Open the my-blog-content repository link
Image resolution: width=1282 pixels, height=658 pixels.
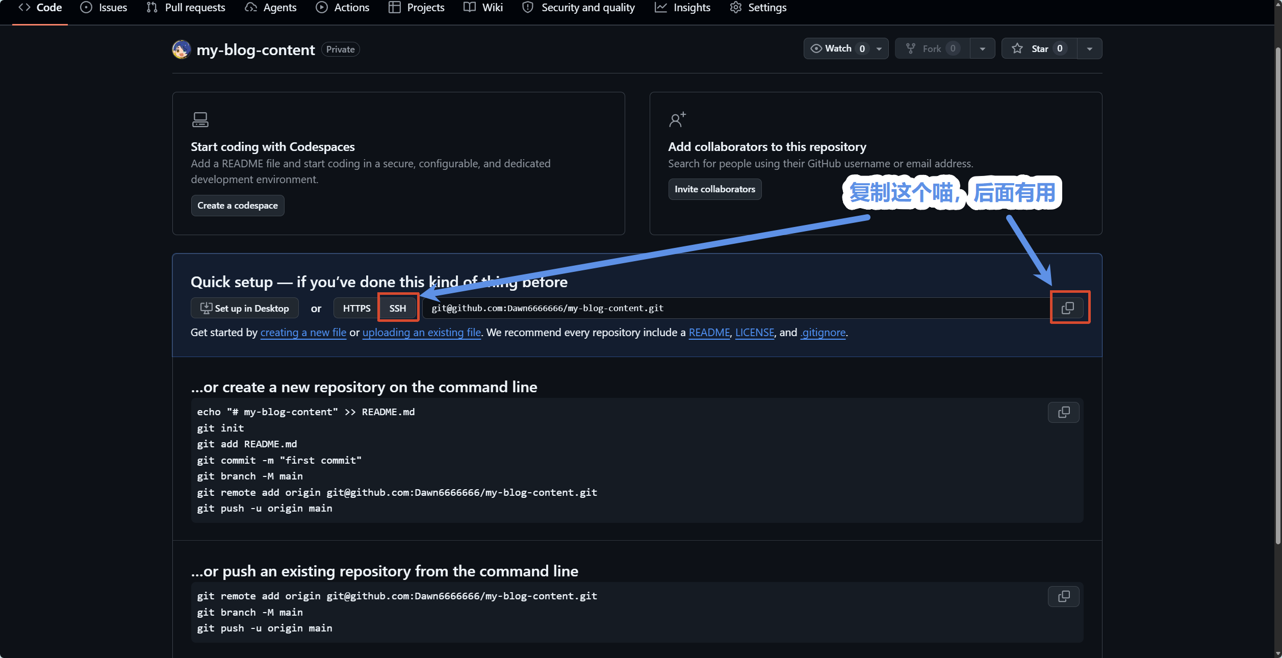(255, 49)
